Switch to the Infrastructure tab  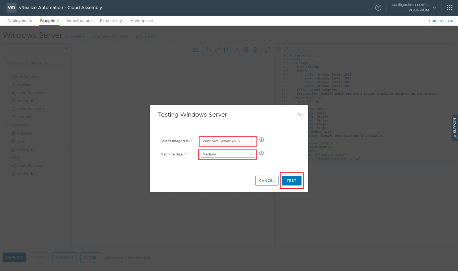[79, 21]
